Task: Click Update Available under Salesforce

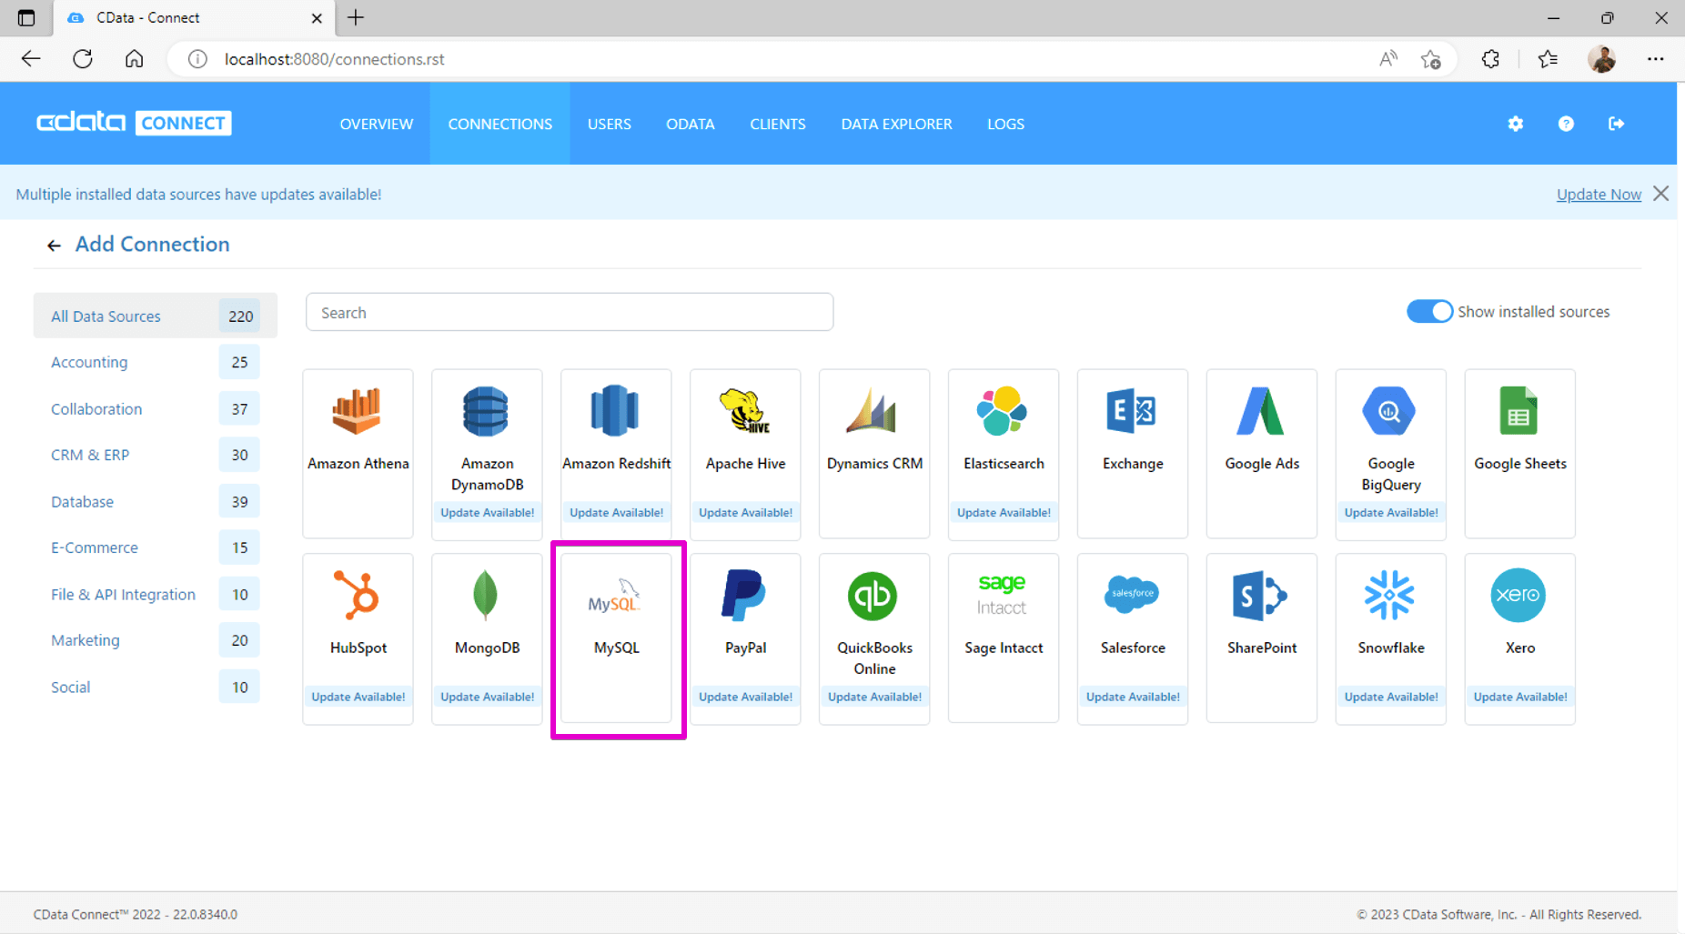Action: tap(1133, 698)
